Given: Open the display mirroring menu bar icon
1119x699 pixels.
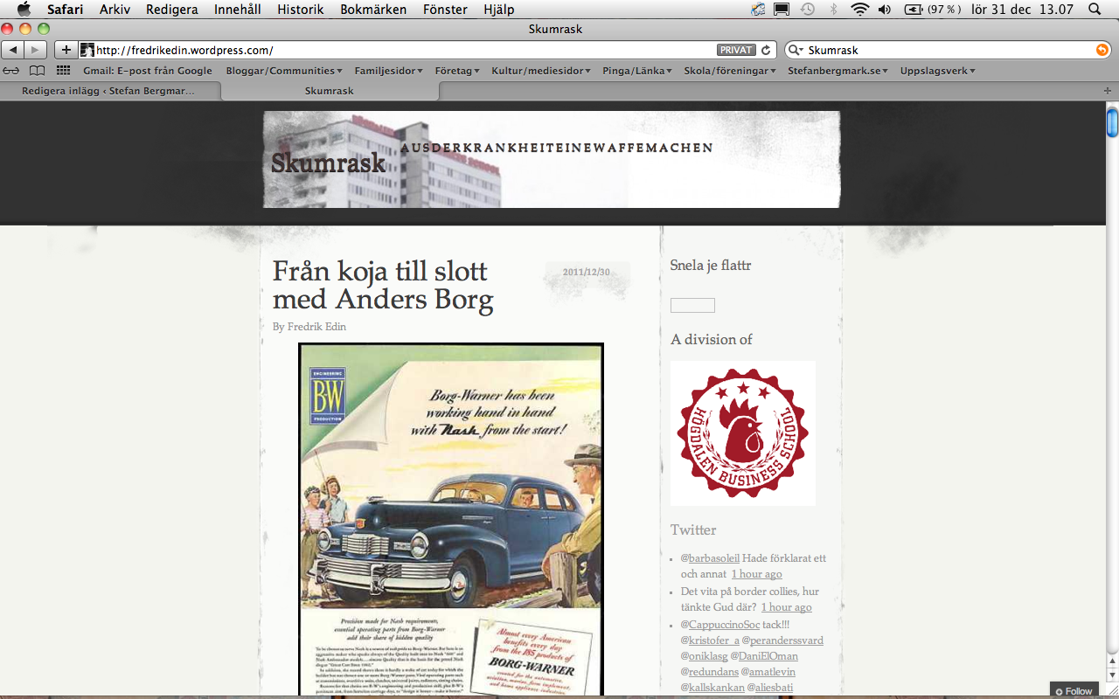Looking at the screenshot, I should click(x=782, y=10).
